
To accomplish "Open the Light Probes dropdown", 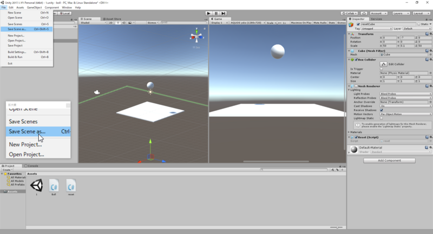I will [x=405, y=93].
